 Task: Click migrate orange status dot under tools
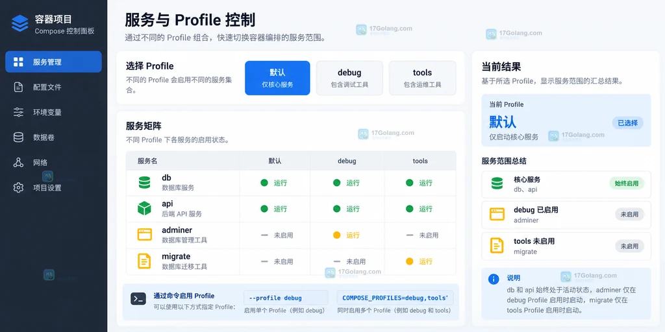tap(409, 261)
